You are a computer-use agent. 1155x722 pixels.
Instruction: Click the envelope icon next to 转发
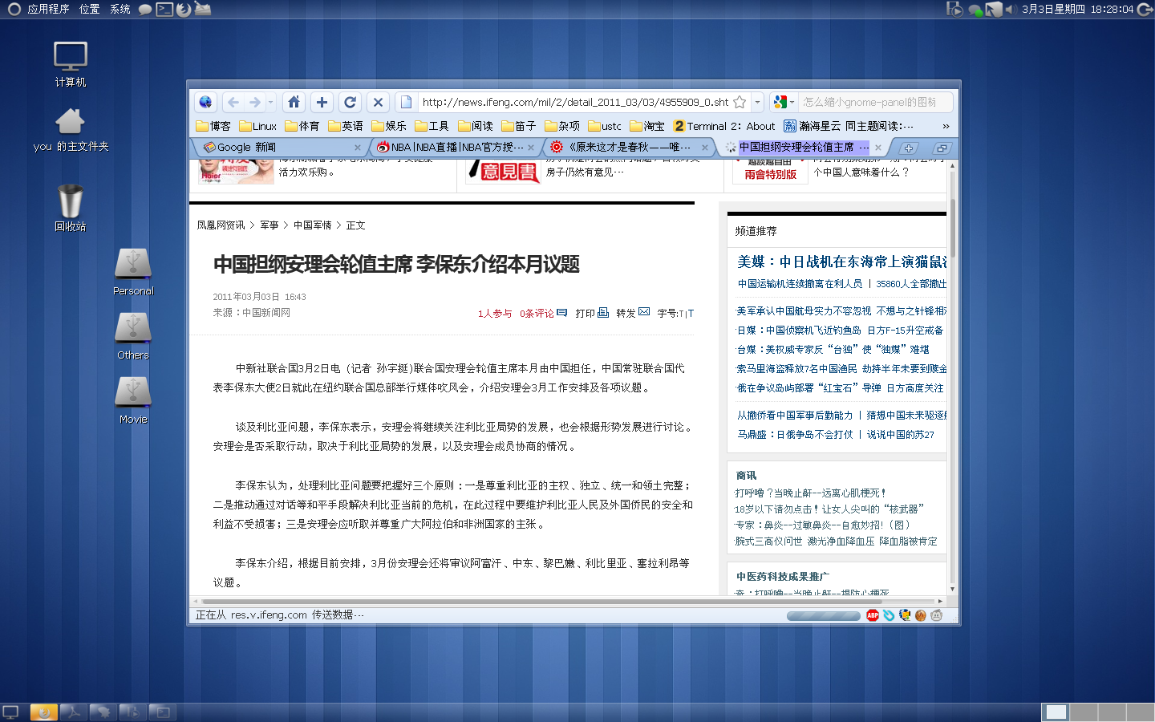(644, 312)
